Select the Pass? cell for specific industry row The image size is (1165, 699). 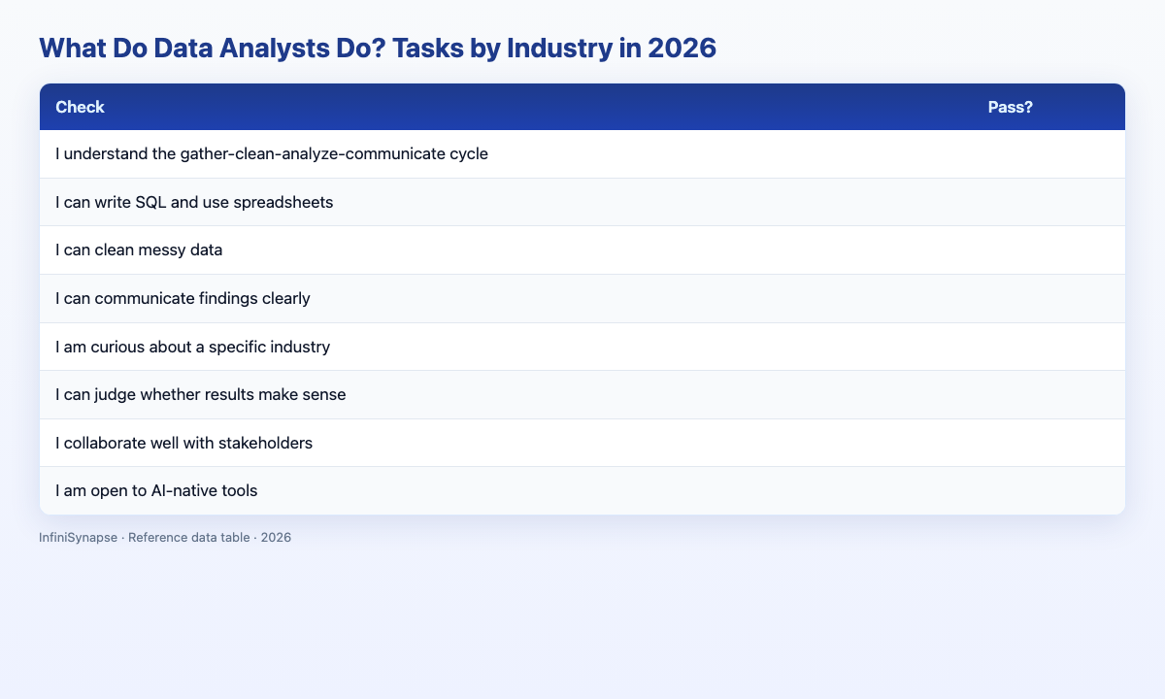(1048, 347)
